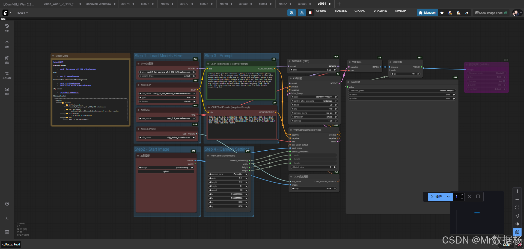The image size is (524, 249).
Task: Cancel current run with X icon
Action: click(x=469, y=197)
